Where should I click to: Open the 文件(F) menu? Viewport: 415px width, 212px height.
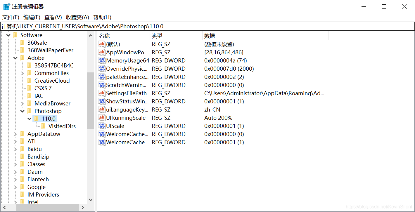point(11,17)
